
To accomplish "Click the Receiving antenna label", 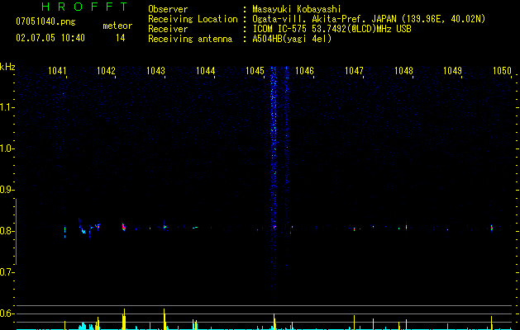I will (x=190, y=39).
